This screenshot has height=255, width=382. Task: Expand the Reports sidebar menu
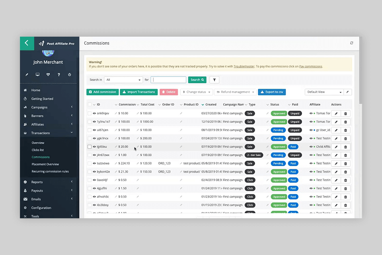coord(48,182)
